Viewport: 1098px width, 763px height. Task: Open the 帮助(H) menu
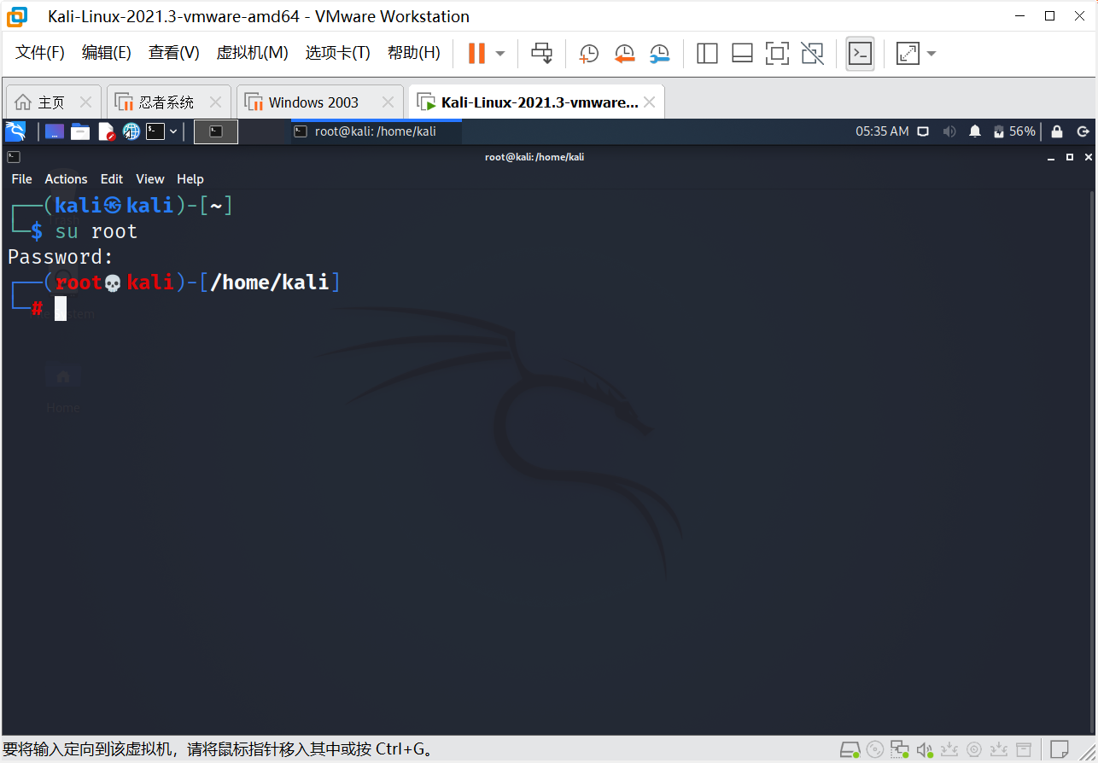pyautogui.click(x=414, y=53)
